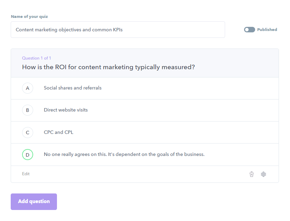Pick the "Direct website visits" answer text
Image resolution: width=290 pixels, height=221 pixels.
tap(66, 110)
